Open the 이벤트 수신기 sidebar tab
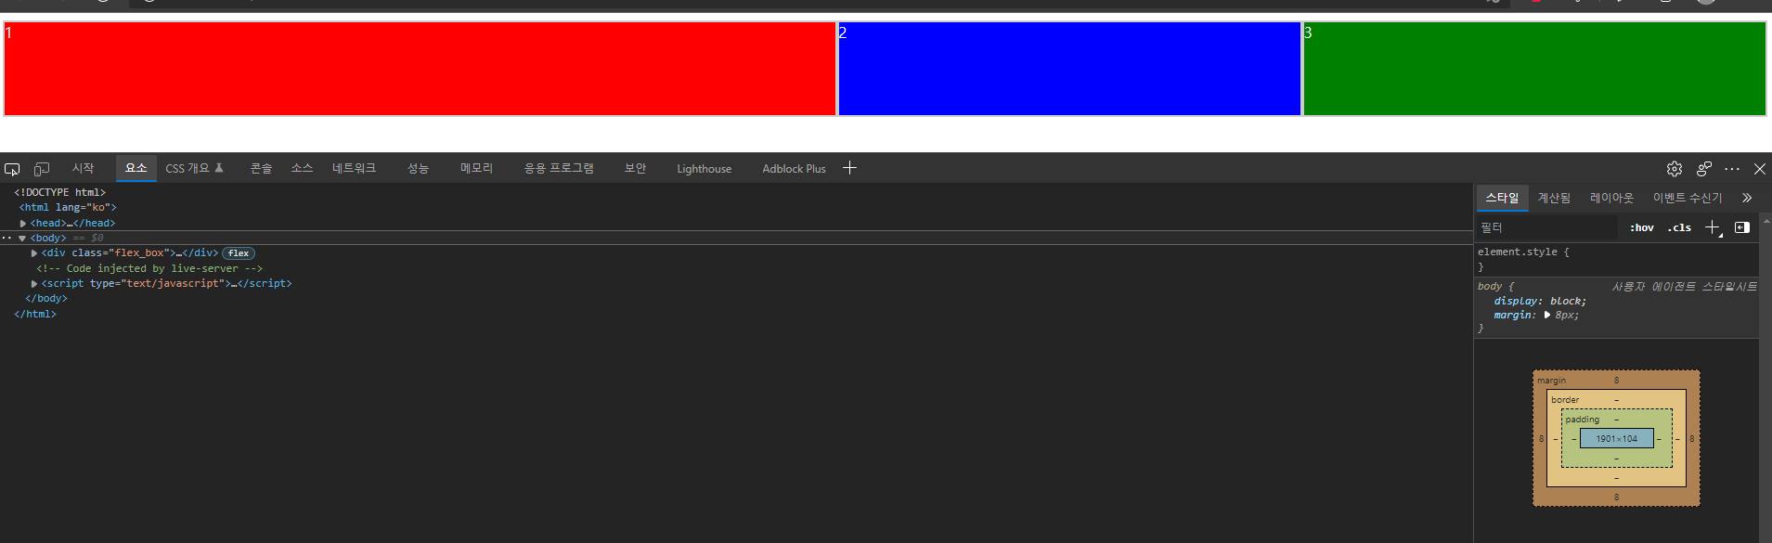Viewport: 1772px width, 543px height. [x=1688, y=198]
